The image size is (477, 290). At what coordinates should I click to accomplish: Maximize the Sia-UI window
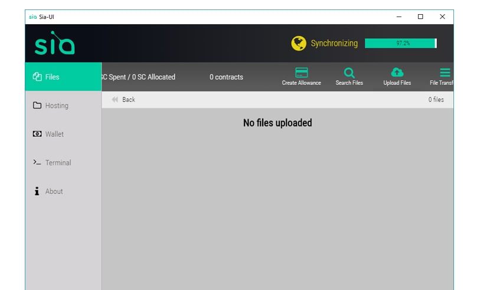coord(420,17)
